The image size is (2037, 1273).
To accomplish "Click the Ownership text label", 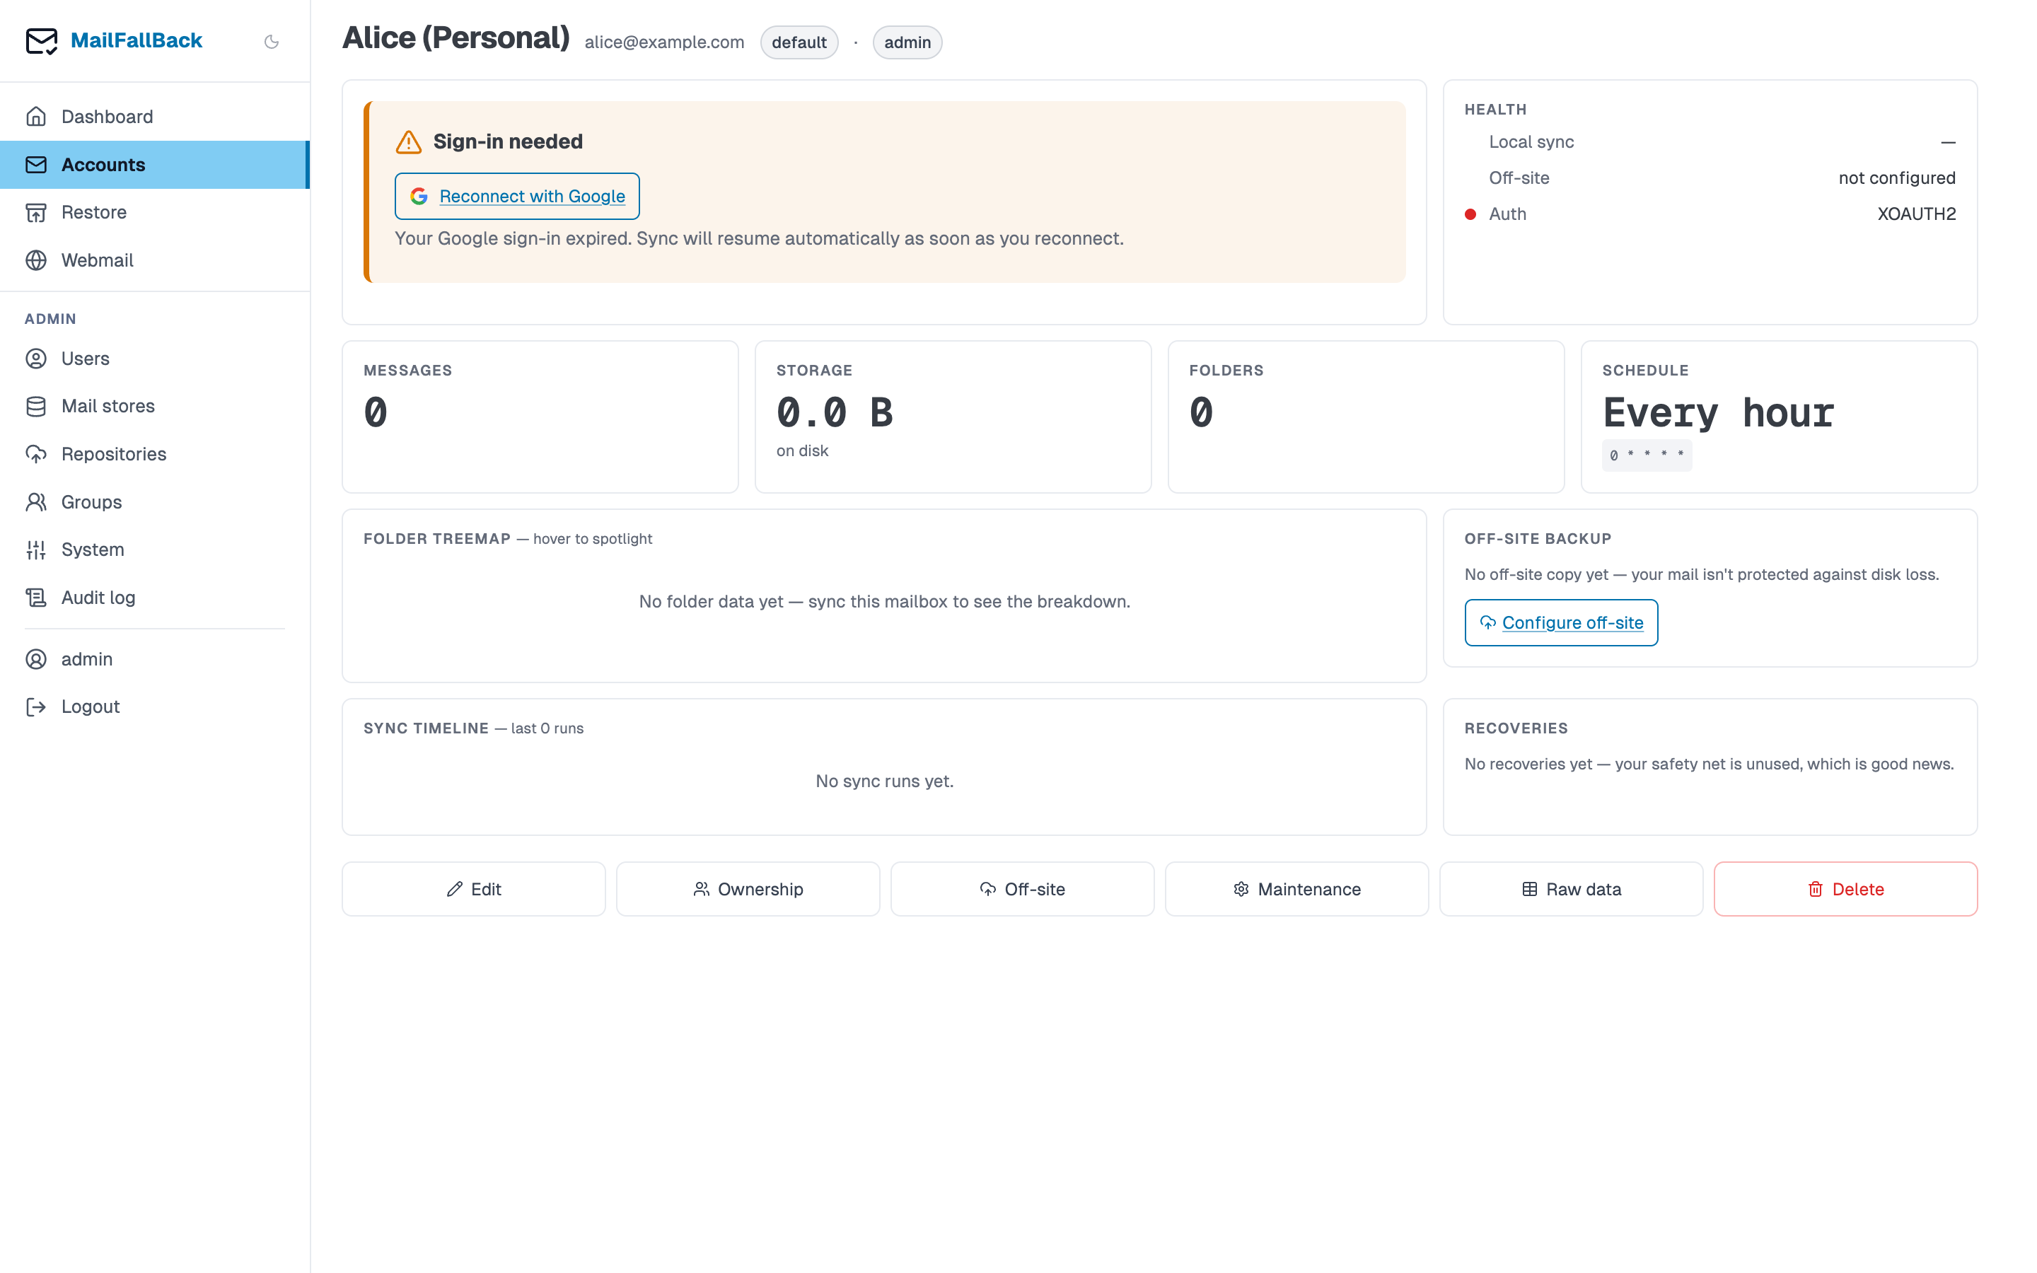I will 760,889.
